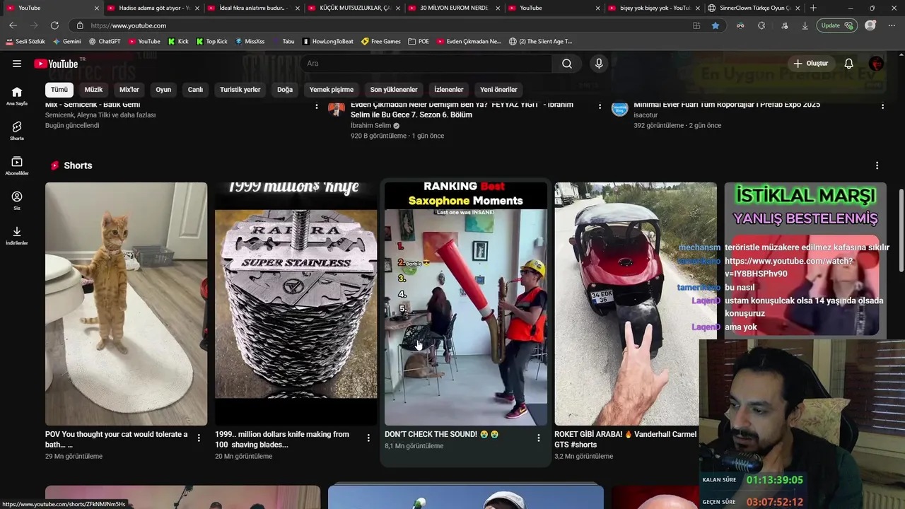
Task: Open the ChatGPT bookmark
Action: pyautogui.click(x=105, y=42)
